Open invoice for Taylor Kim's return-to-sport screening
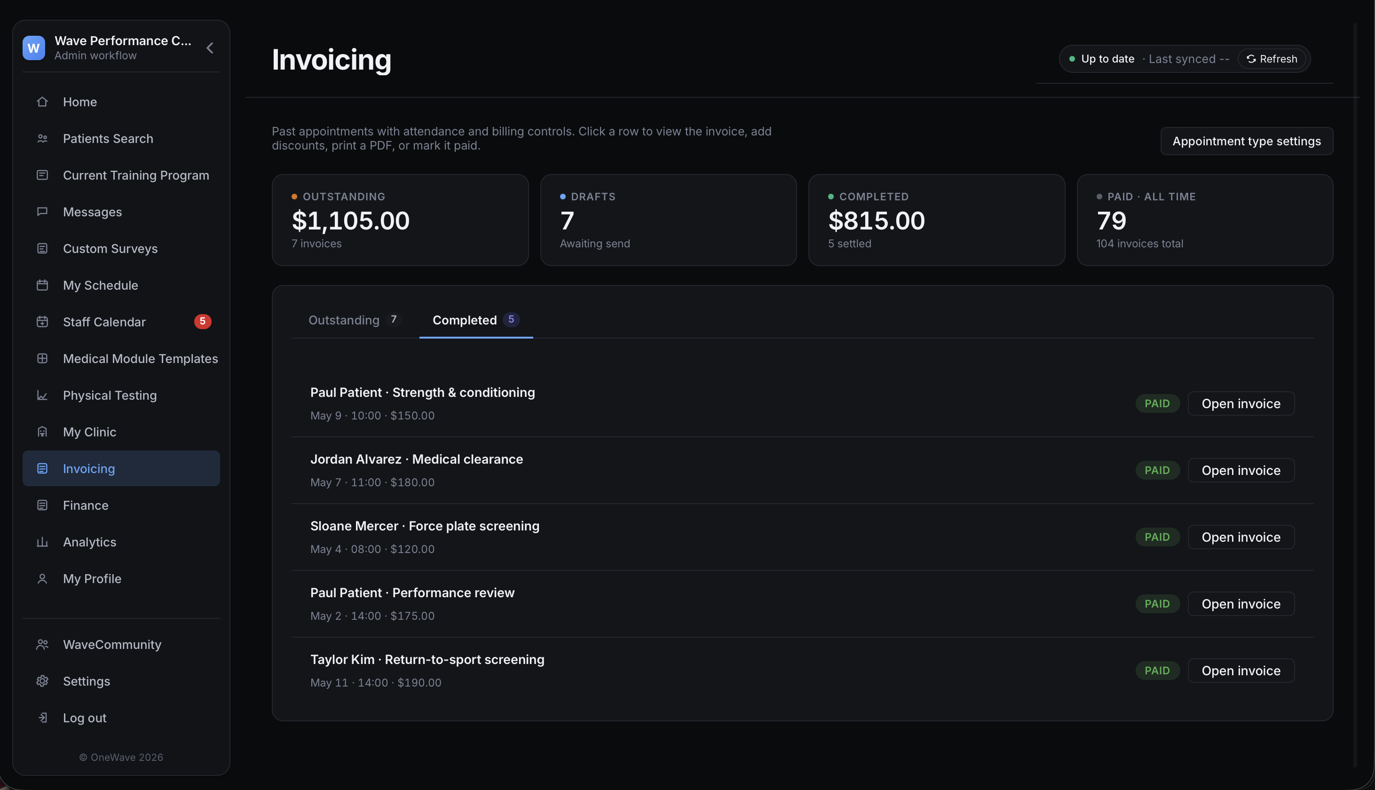The height and width of the screenshot is (790, 1375). point(1241,670)
